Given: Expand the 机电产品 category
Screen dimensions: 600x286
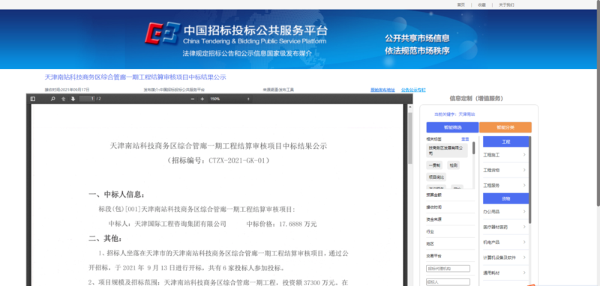Looking at the screenshot, I should 505,242.
